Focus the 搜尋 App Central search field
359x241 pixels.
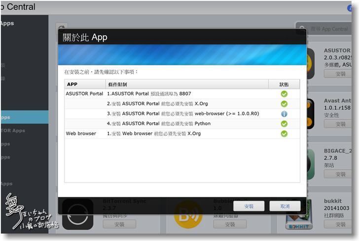coord(328,29)
